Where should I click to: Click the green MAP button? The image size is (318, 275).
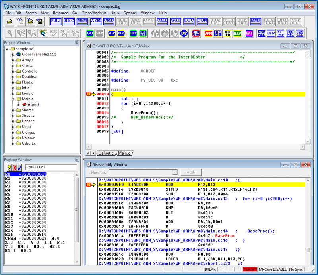237,33
